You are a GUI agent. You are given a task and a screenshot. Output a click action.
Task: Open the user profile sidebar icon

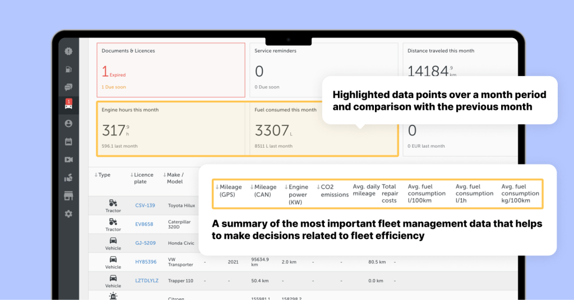click(x=68, y=123)
